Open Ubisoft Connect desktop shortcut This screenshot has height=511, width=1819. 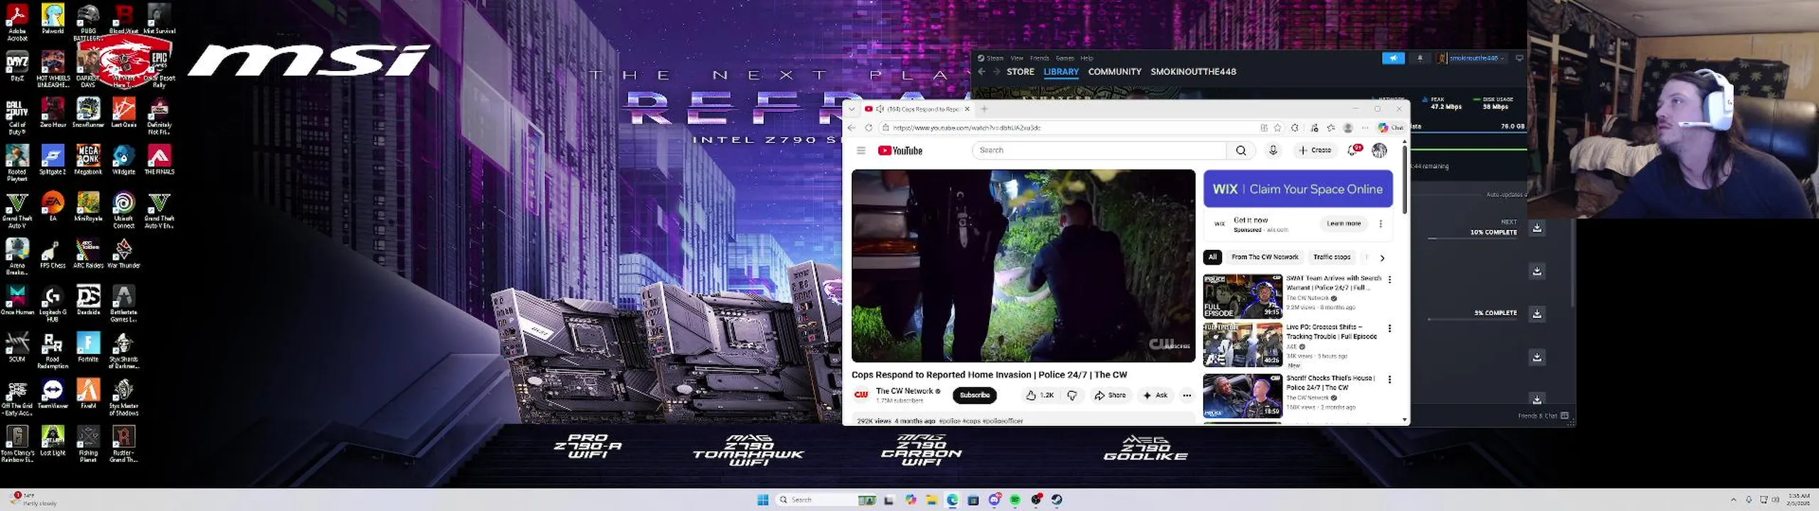click(x=124, y=210)
